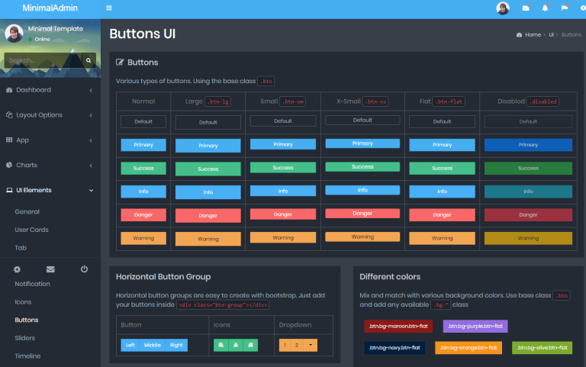Image resolution: width=586 pixels, height=367 pixels.
Task: Click the Large column Danger button
Action: tap(208, 216)
